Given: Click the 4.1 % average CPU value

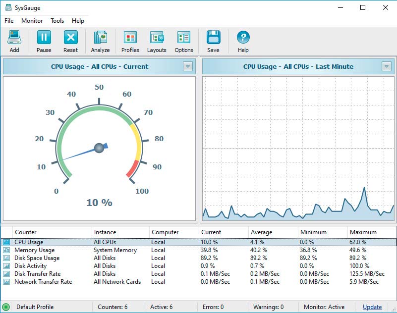Looking at the screenshot, I should point(257,242).
